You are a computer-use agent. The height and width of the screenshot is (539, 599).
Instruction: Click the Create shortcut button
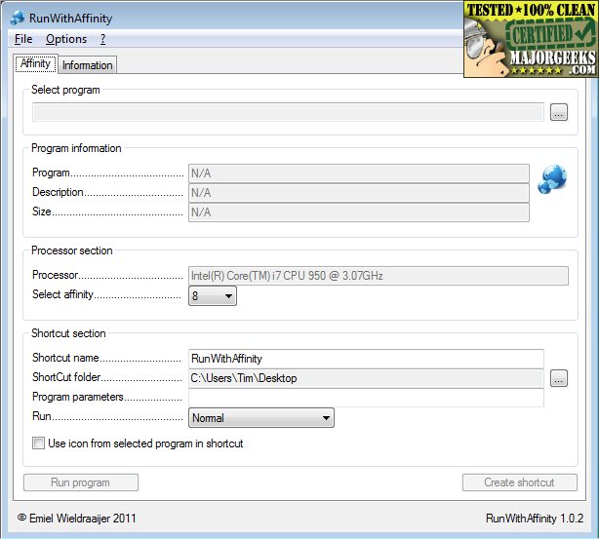[x=520, y=482]
